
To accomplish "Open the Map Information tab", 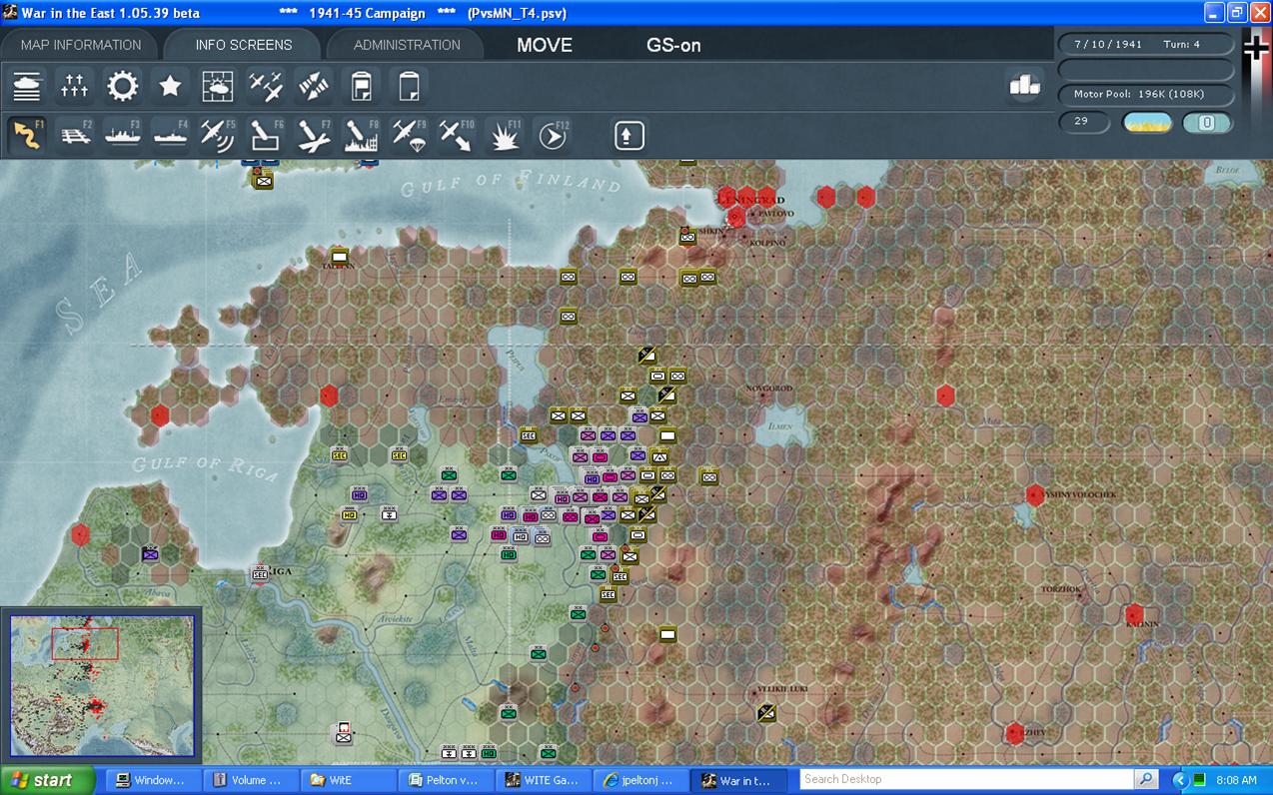I will (80, 45).
